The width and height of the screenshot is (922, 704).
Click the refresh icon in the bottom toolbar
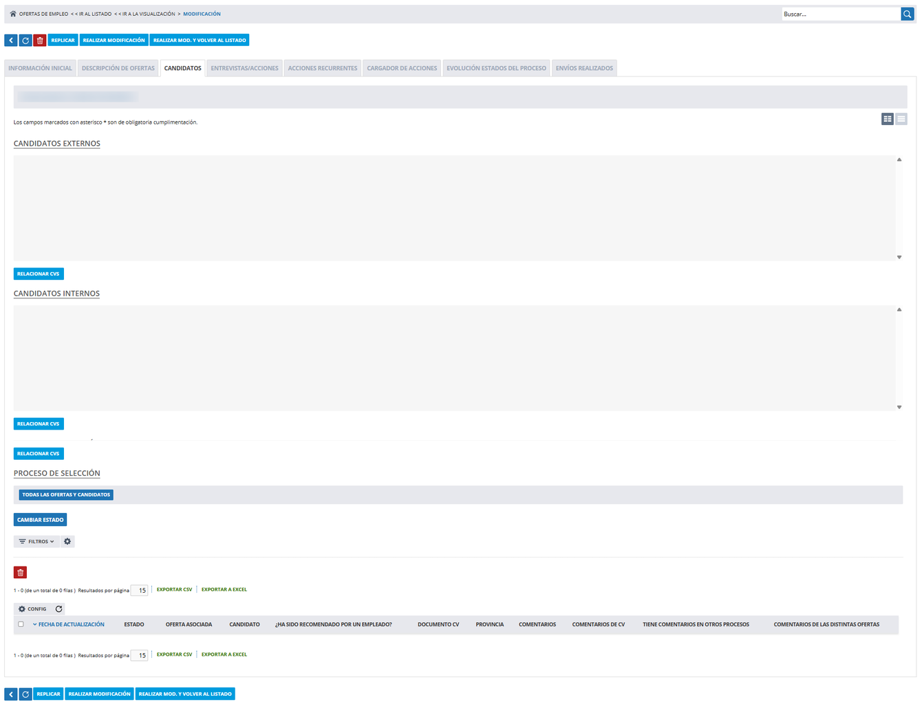point(25,694)
